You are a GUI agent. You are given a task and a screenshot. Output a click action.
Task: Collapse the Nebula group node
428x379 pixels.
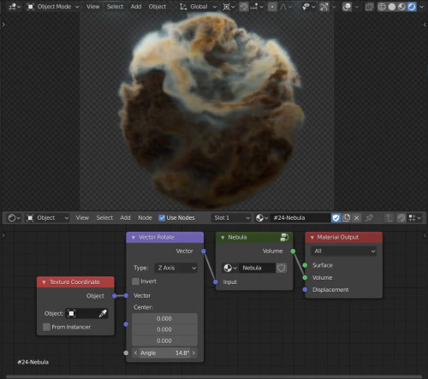223,238
